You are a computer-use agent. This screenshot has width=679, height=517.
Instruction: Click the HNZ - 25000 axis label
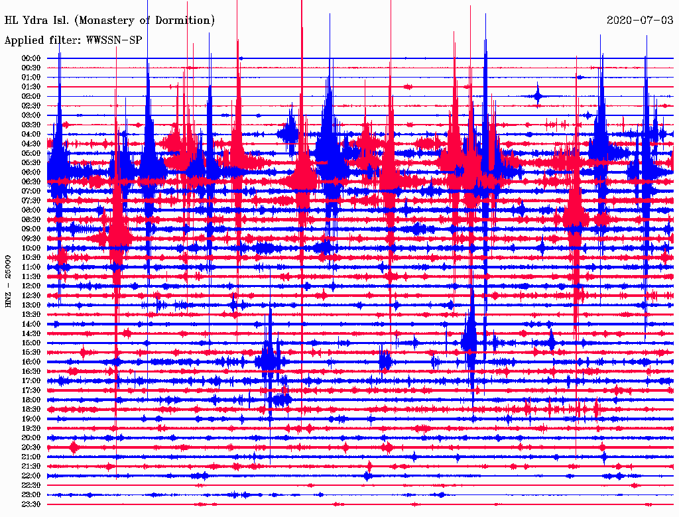point(8,282)
